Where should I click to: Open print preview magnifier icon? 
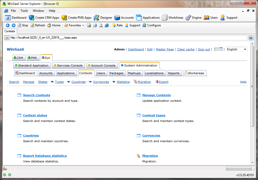[101, 25]
